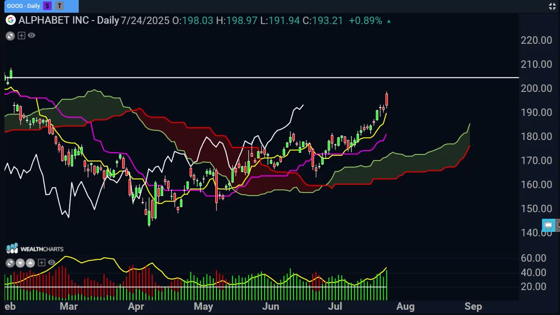Click the resize pane icon in price chart
The image size is (560, 315).
click(10, 36)
